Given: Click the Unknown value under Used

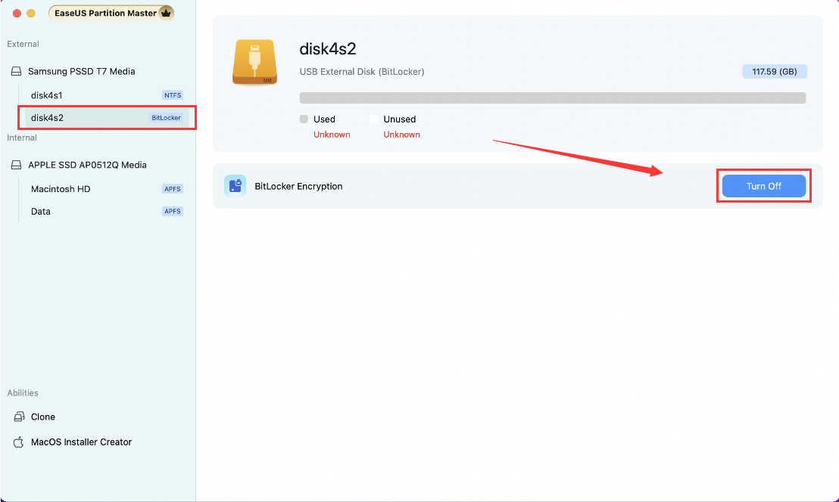Looking at the screenshot, I should tap(332, 135).
